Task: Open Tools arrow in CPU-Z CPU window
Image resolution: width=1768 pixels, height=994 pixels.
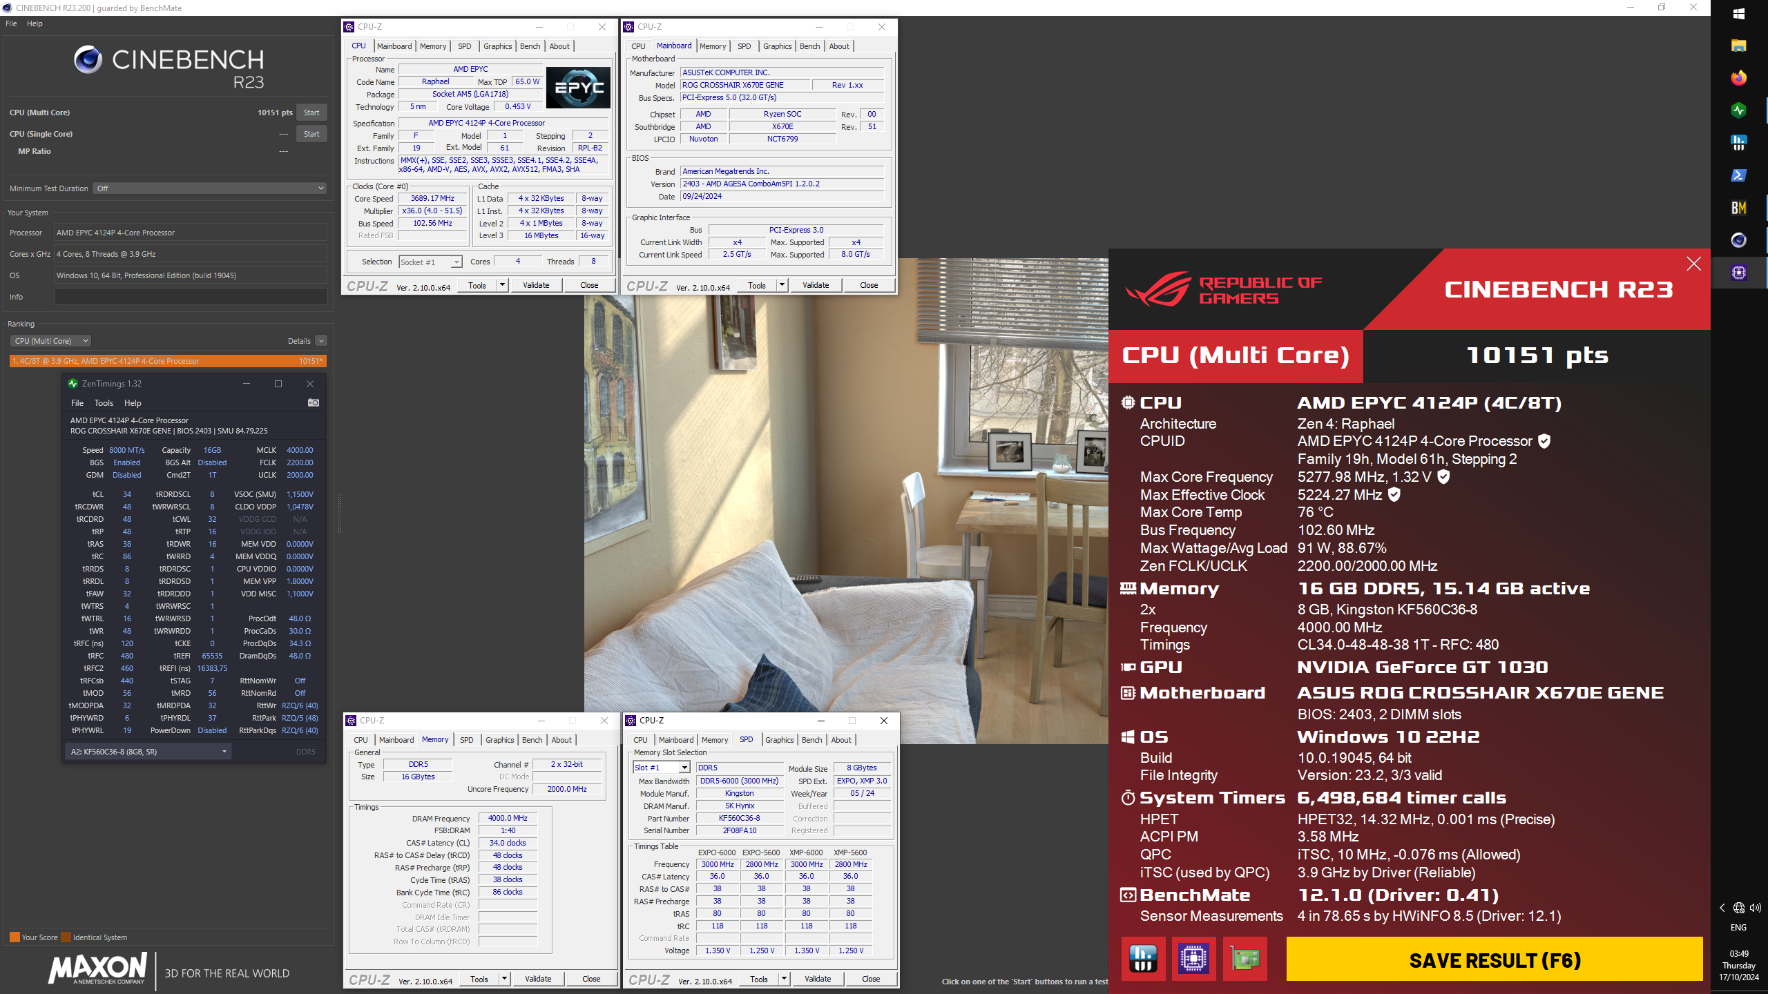Action: (x=502, y=285)
